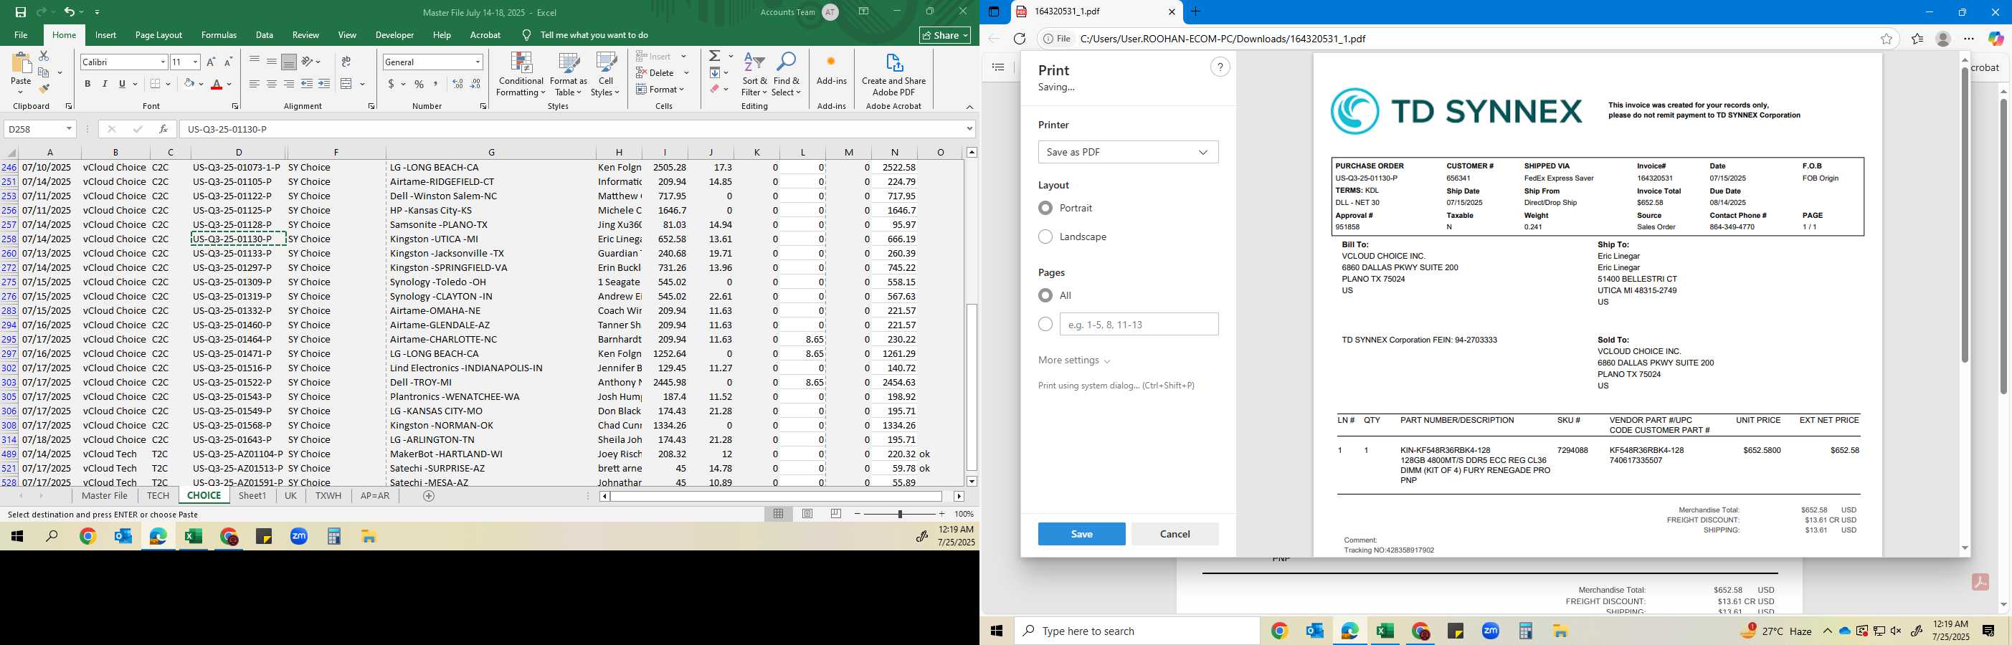Viewport: 2012px width, 645px height.
Task: Apply Accounting Number Format dollar icon
Action: click(391, 84)
